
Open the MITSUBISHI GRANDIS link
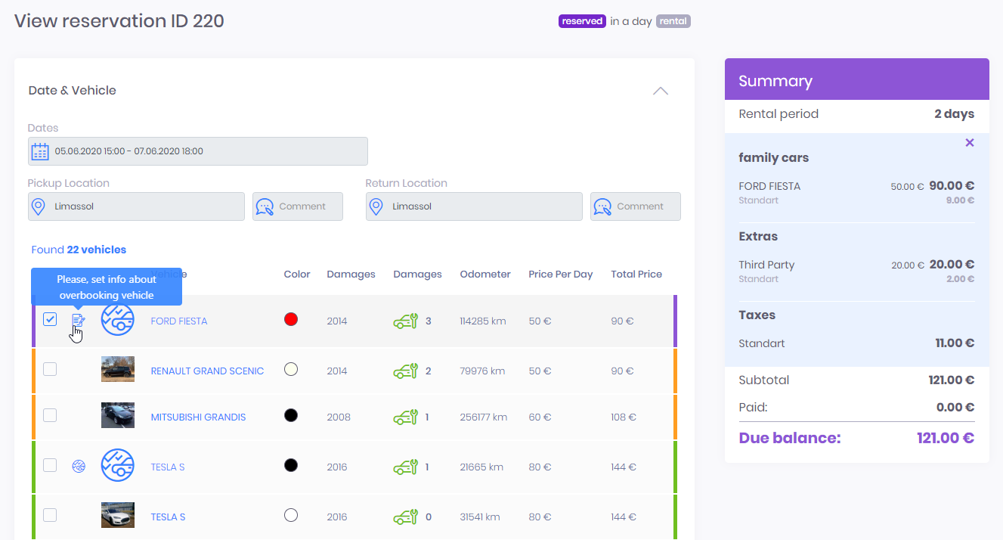[198, 417]
